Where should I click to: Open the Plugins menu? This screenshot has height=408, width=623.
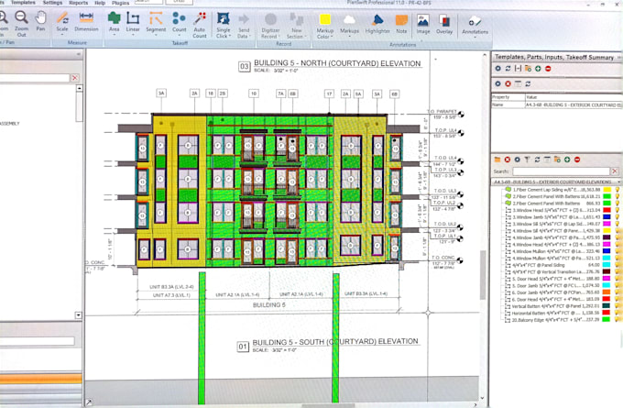pos(120,3)
